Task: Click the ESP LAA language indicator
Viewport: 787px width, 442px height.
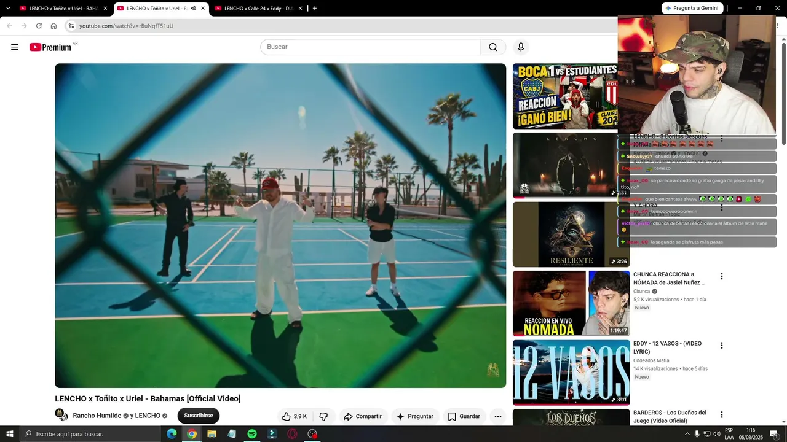Action: tap(729, 434)
